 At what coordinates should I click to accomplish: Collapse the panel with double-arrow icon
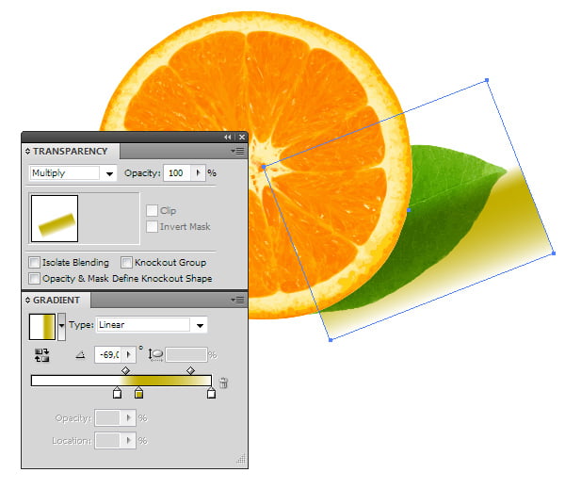click(227, 137)
